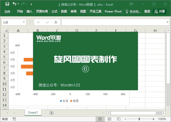This screenshot has height=122, width=171.
Task: Click the confirm checkmark icon in formula bar
Action: tap(47, 22)
